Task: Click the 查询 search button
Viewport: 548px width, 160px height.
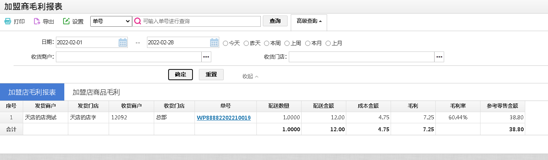Action: coord(275,21)
